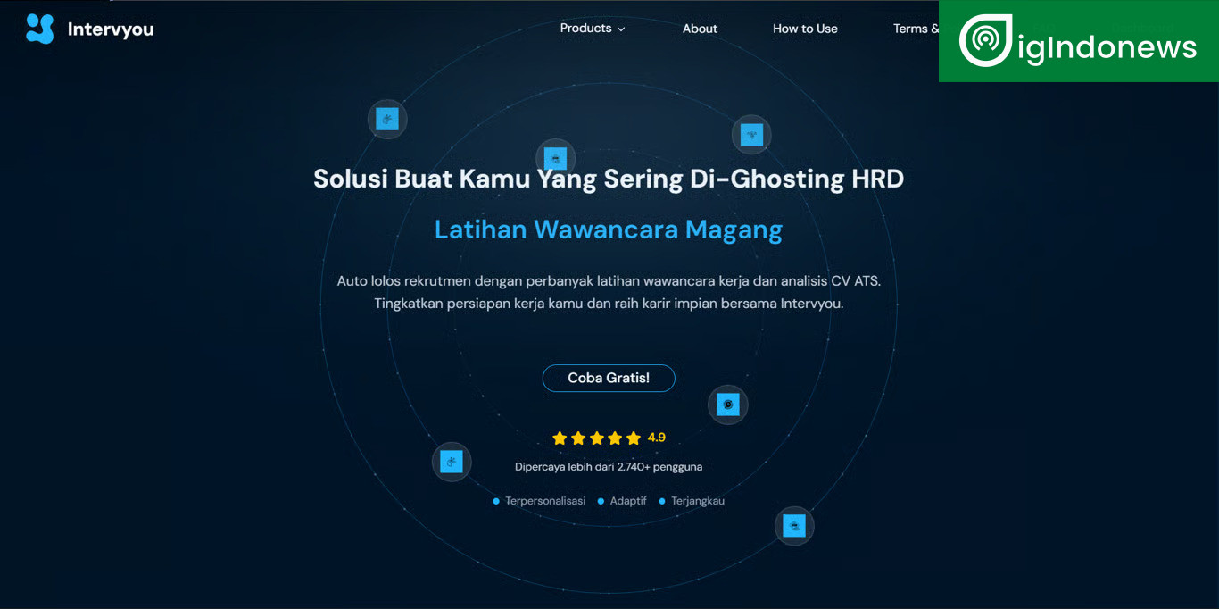Image resolution: width=1219 pixels, height=609 pixels.
Task: Click the five-star rating row
Action: [596, 438]
